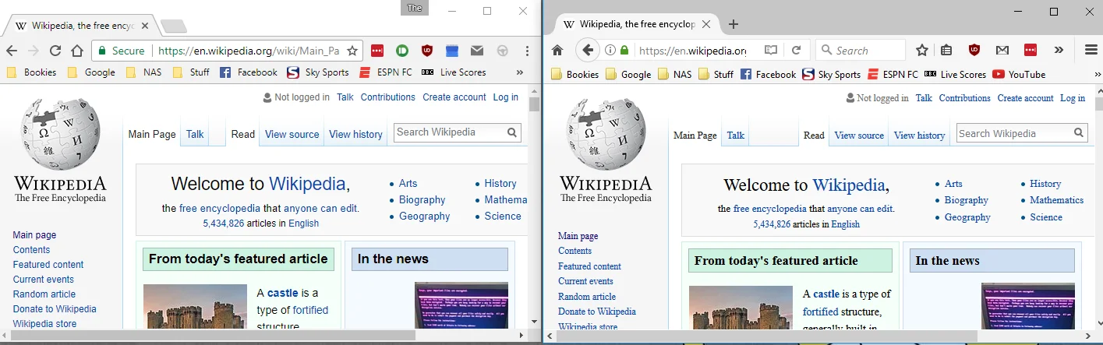The image size is (1103, 345).
Task: Close the Wikipedia tab in Firefox
Action: 706,24
